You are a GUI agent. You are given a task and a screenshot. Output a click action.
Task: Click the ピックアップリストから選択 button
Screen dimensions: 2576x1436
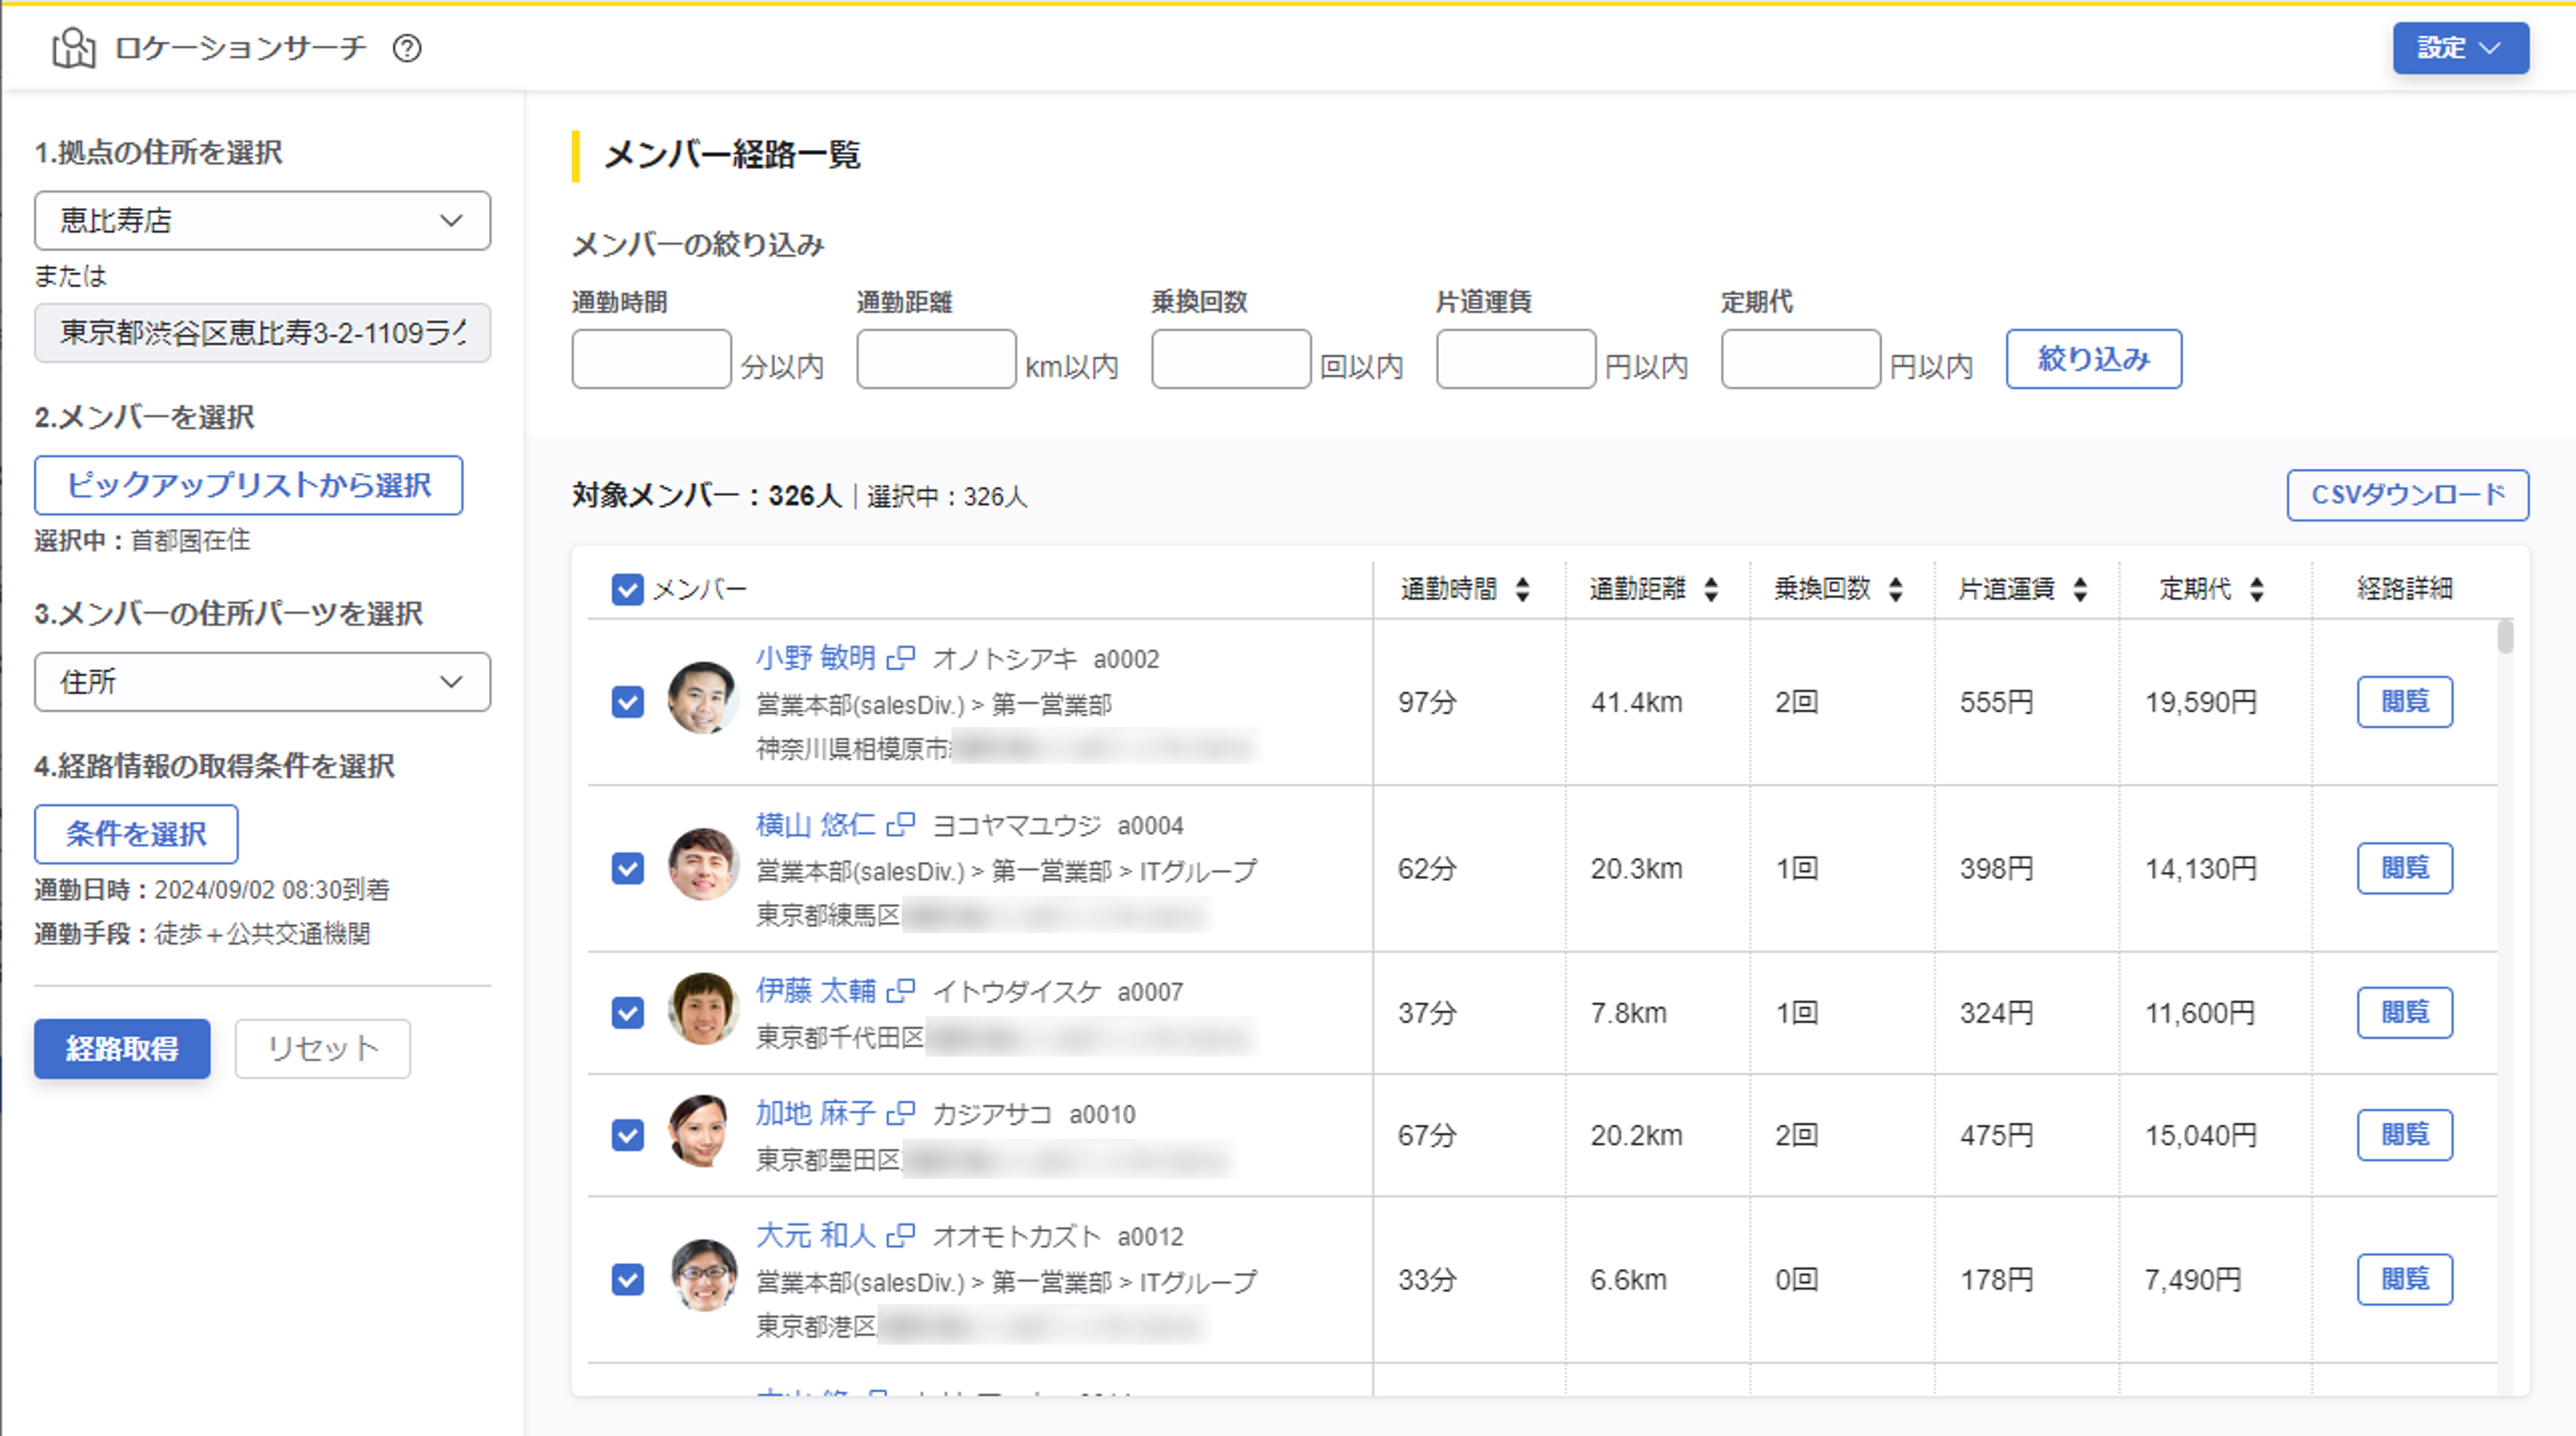point(248,485)
